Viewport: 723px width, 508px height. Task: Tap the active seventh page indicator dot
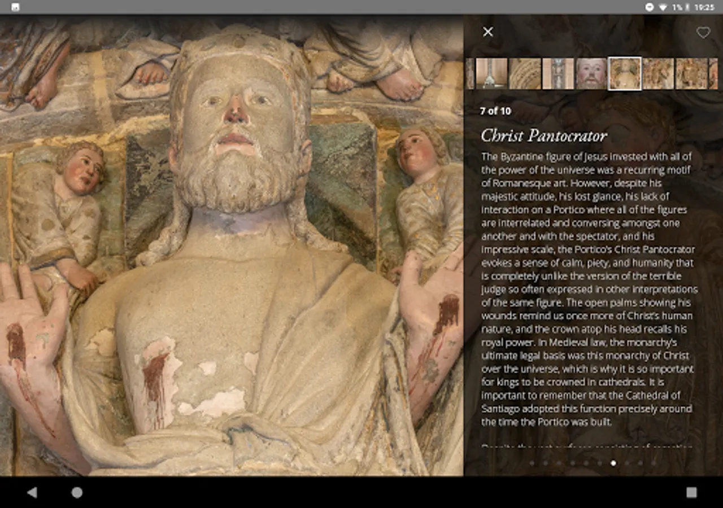(613, 463)
